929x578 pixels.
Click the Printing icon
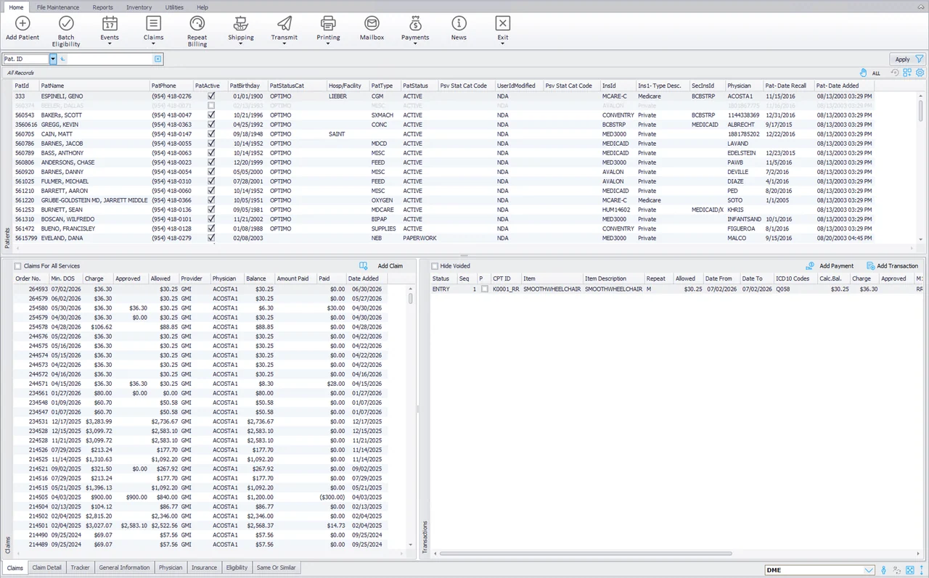[x=328, y=23]
